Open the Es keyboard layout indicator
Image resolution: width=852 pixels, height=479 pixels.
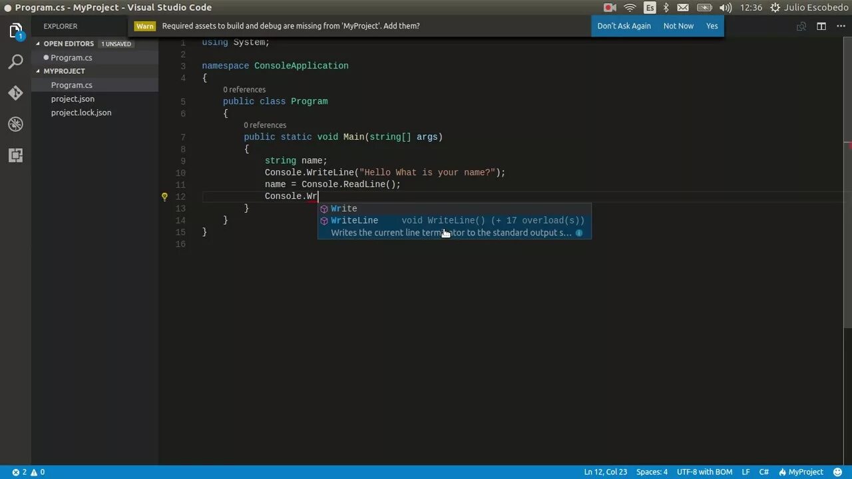tap(650, 7)
